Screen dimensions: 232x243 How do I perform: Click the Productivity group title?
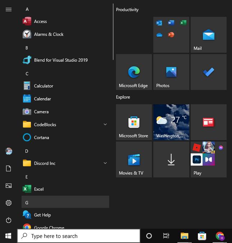point(127,10)
